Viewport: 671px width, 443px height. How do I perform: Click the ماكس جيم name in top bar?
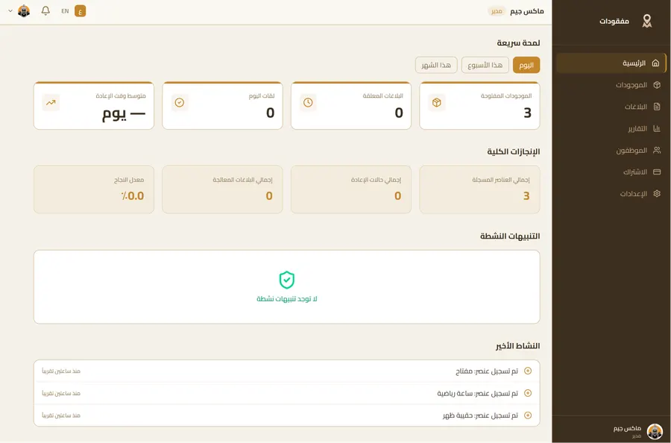coord(527,11)
